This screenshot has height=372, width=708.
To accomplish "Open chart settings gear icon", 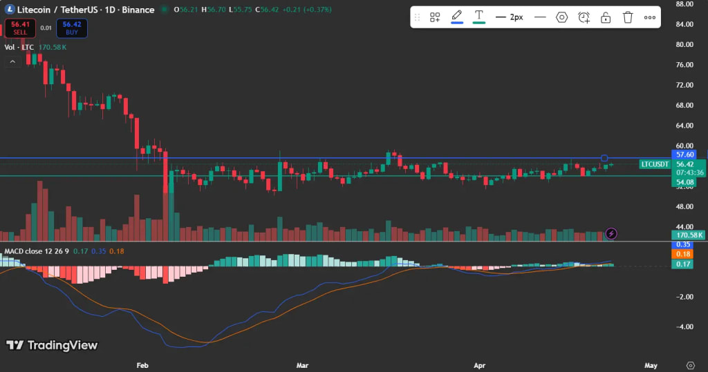I will 691,365.
